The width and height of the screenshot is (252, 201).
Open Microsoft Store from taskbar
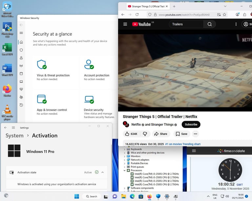pos(141,196)
